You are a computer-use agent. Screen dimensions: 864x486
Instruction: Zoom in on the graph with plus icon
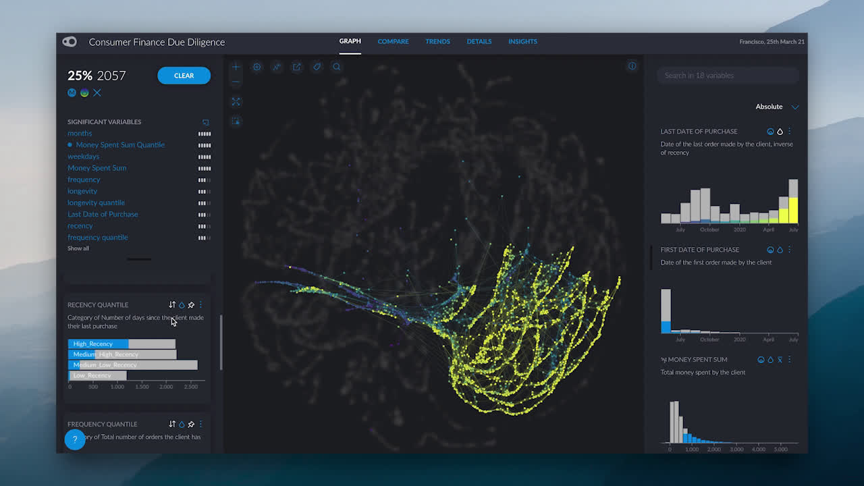236,67
